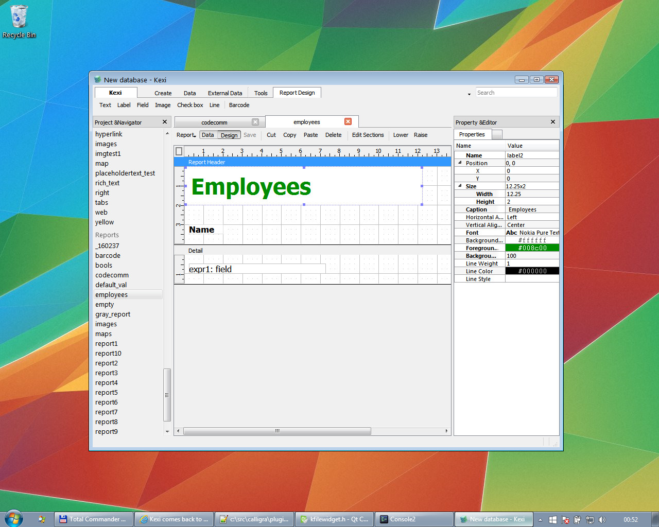659x527 pixels.
Task: Toggle the Design view button
Action: [x=229, y=135]
